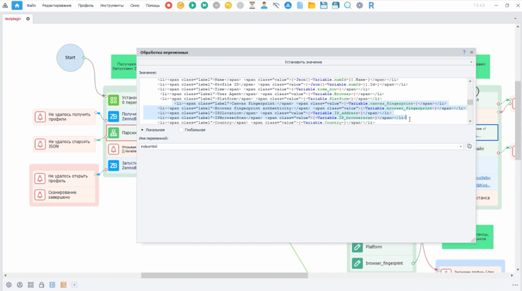Image resolution: width=522 pixels, height=291 pixels.
Task: Click value editor scroll-down arrow
Action: tap(470, 122)
